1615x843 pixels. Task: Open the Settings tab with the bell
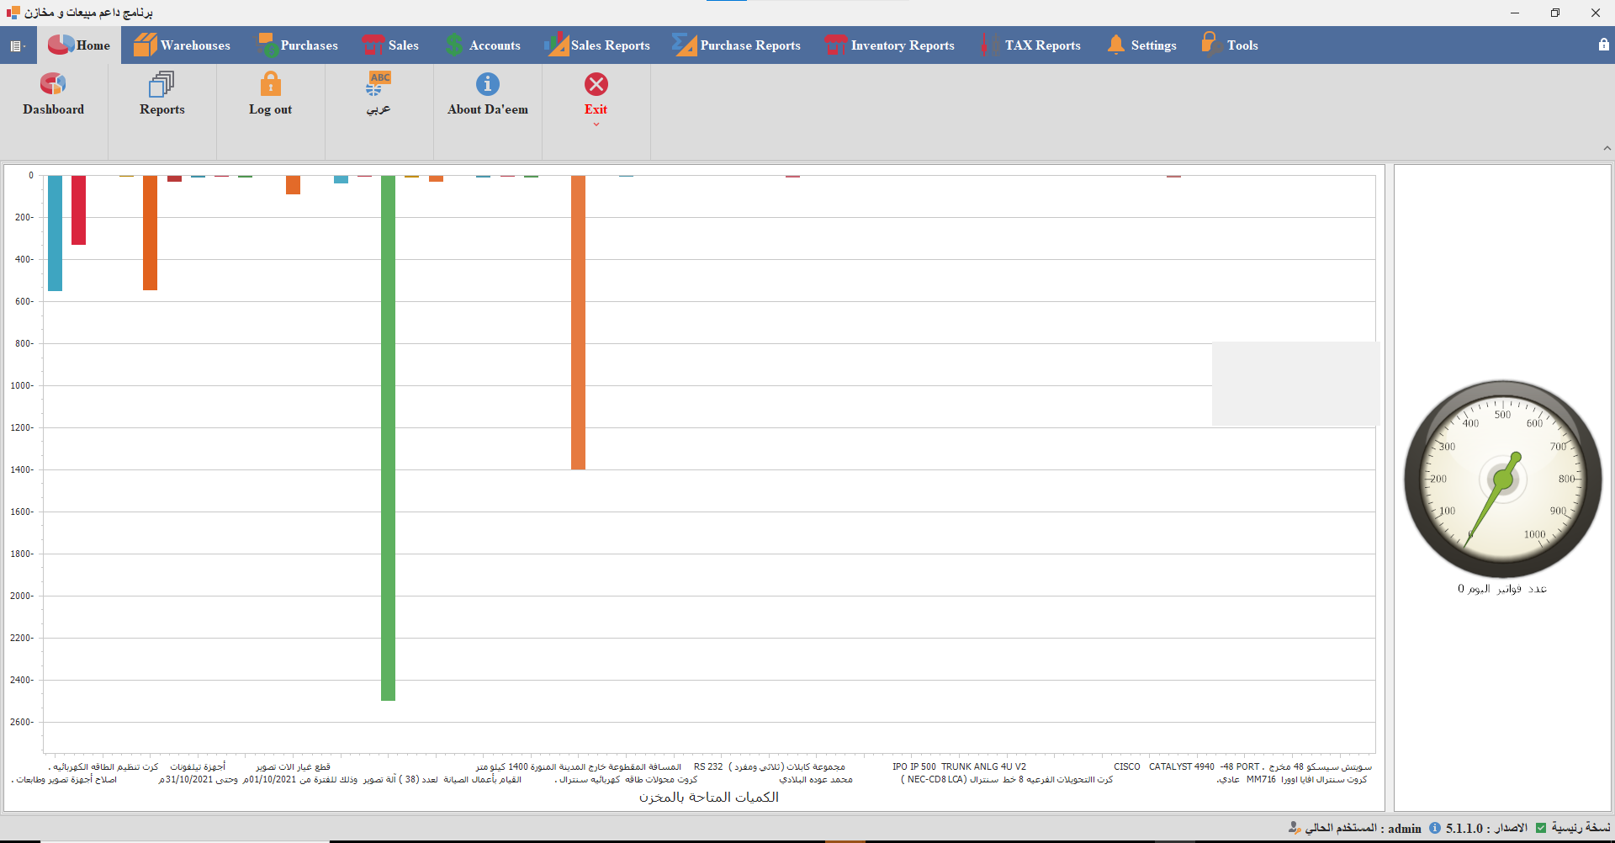point(1142,45)
